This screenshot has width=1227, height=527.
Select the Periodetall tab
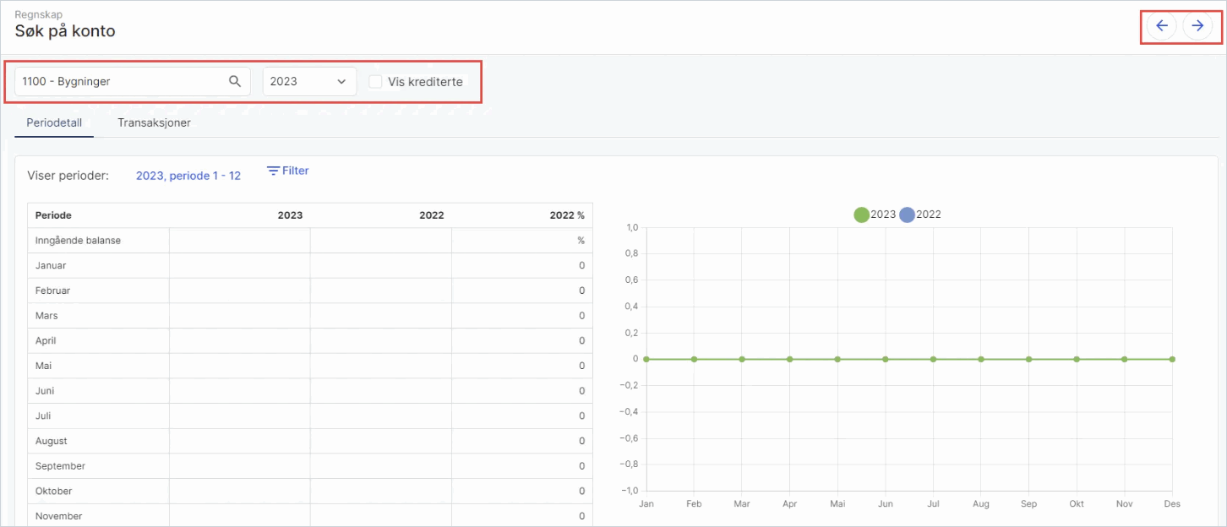pos(54,122)
